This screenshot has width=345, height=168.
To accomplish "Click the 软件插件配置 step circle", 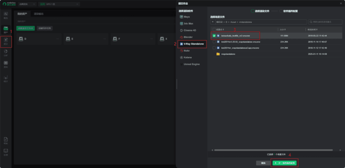I will click(x=281, y=11).
